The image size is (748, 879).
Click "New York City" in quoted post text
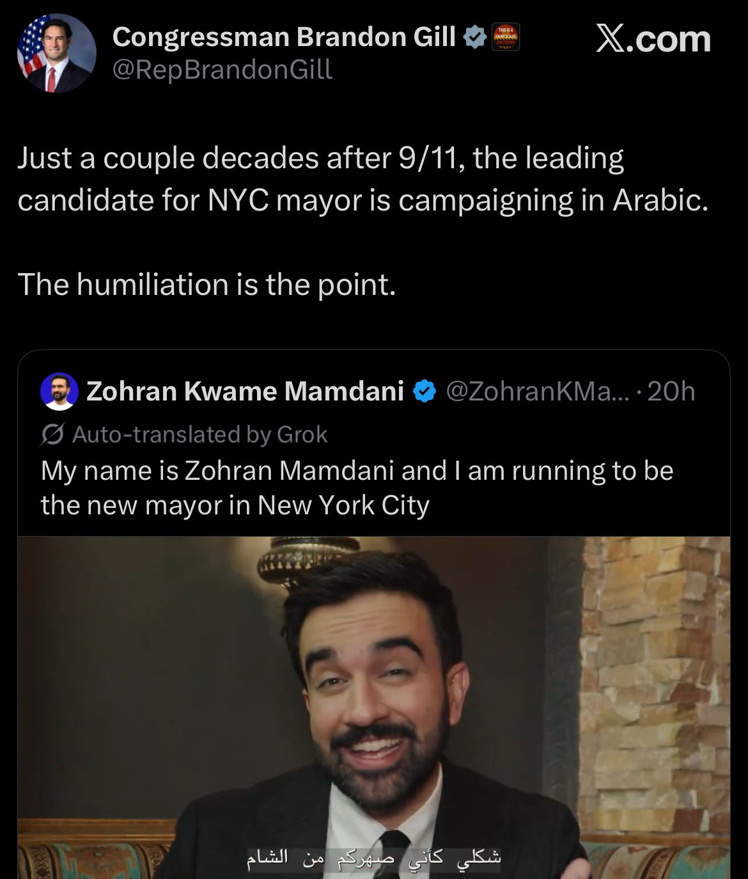pyautogui.click(x=343, y=505)
